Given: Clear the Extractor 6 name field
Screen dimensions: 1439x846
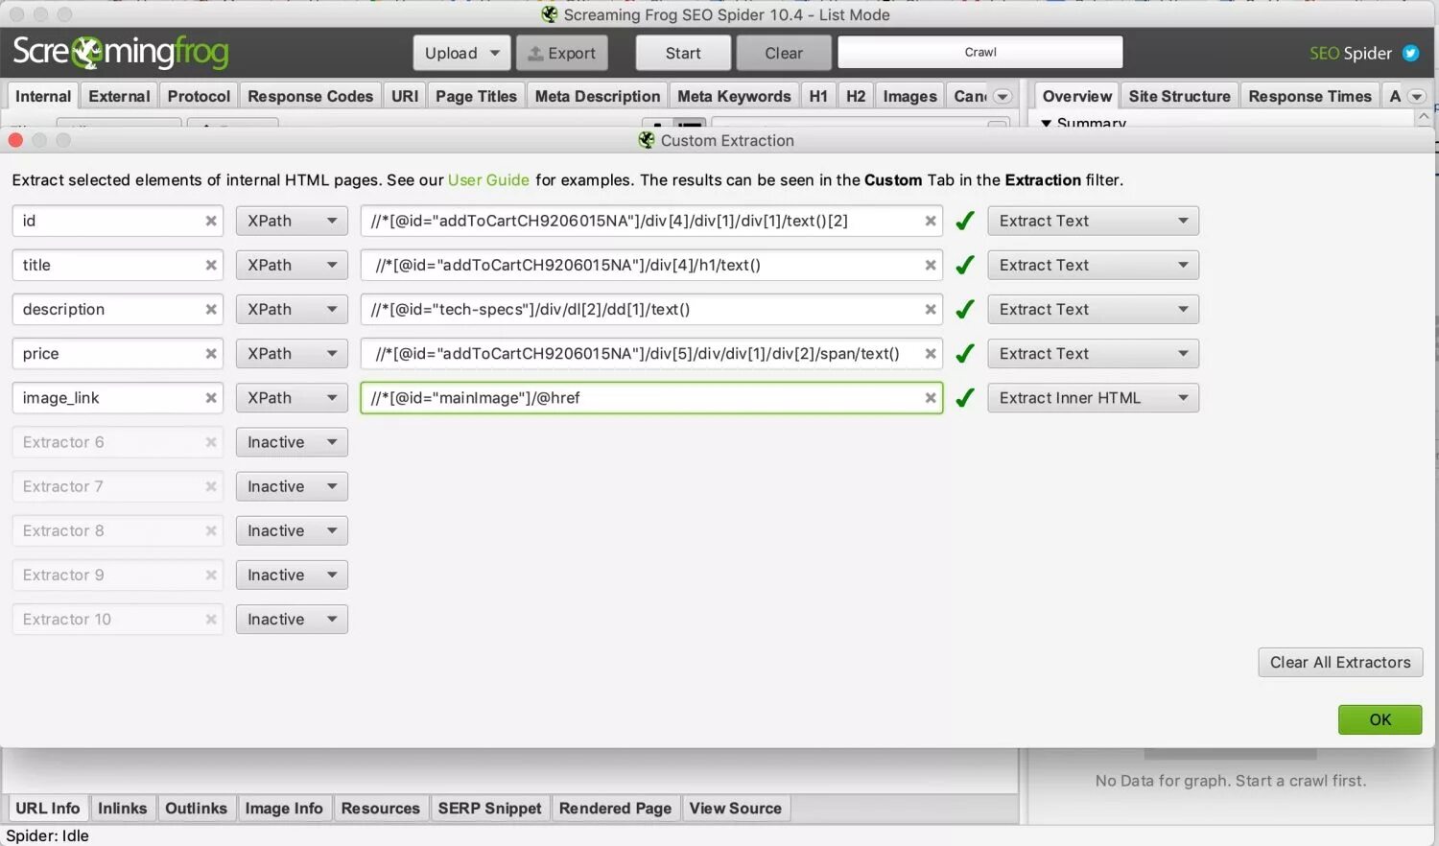Looking at the screenshot, I should [x=211, y=442].
